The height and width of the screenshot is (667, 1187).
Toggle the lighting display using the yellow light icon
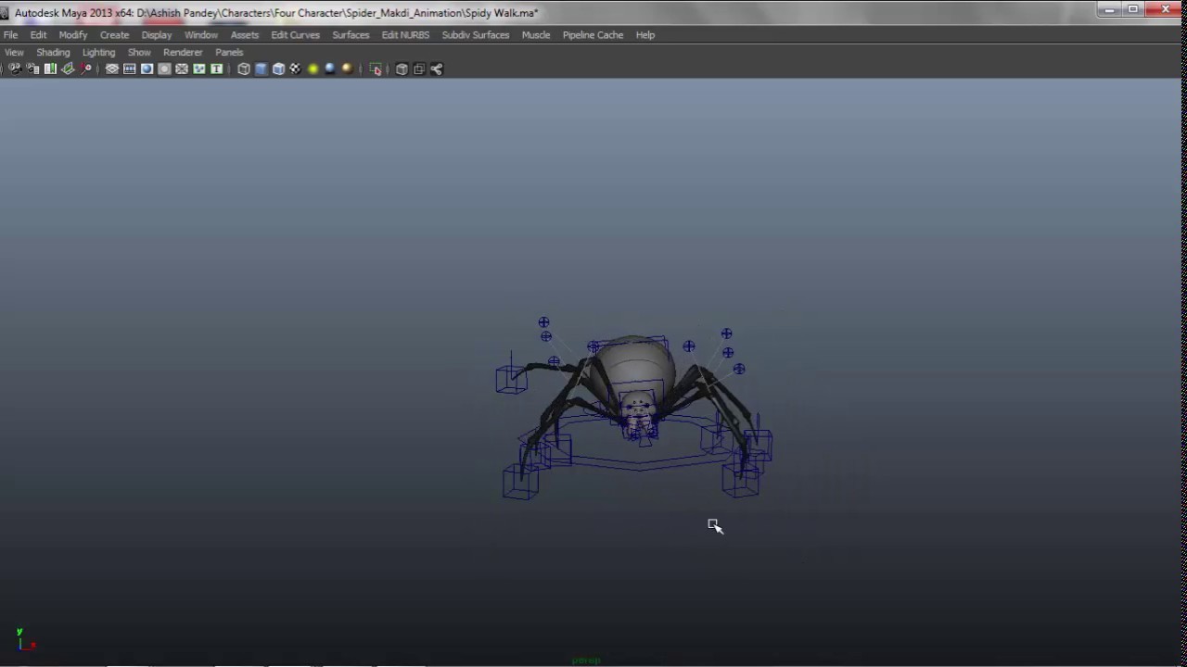[313, 69]
